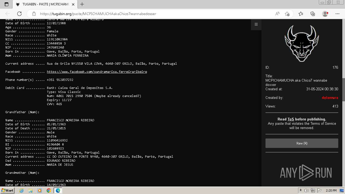Viewport: 345px width, 194px height.
Task: Show hidden system tray icons
Action: pyautogui.click(x=301, y=190)
